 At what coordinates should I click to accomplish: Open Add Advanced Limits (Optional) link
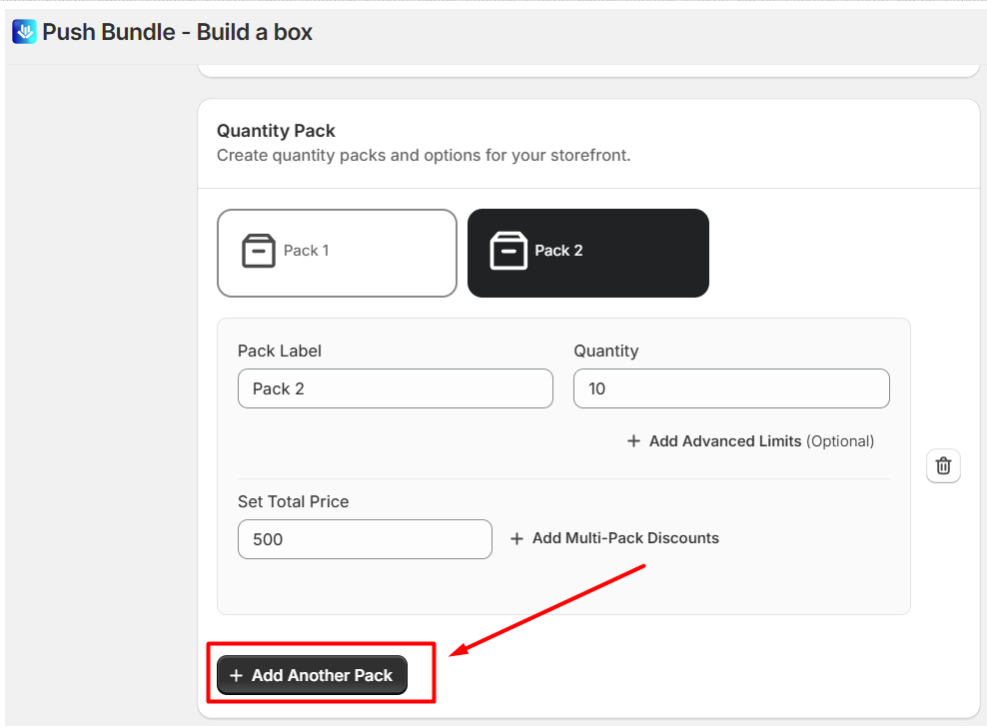pyautogui.click(x=750, y=441)
